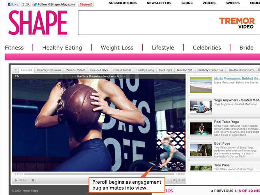Image resolution: width=260 pixels, height=195 pixels.
Task: Open the Subscriptions menu item
Action: [x=123, y=3]
